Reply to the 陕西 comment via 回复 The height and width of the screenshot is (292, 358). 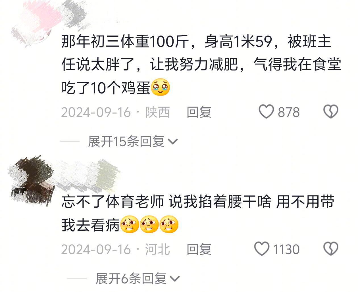pos(199,112)
